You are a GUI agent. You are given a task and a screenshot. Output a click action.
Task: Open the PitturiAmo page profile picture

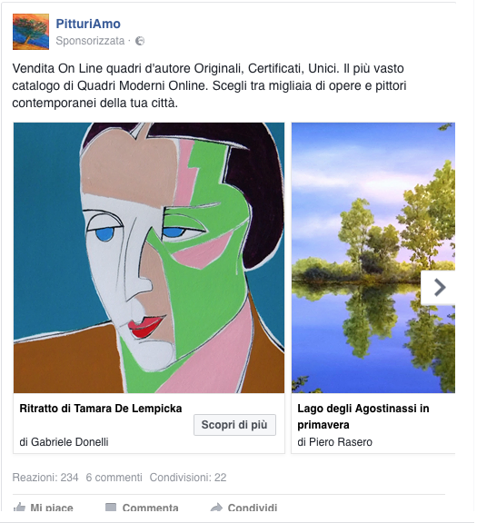point(31,32)
